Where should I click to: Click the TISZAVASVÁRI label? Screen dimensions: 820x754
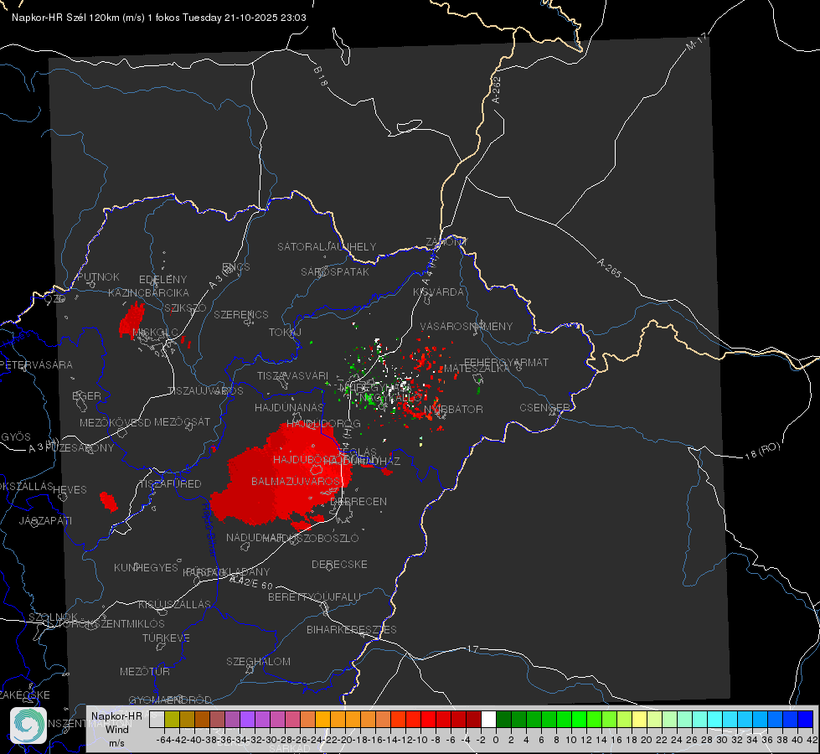(292, 375)
